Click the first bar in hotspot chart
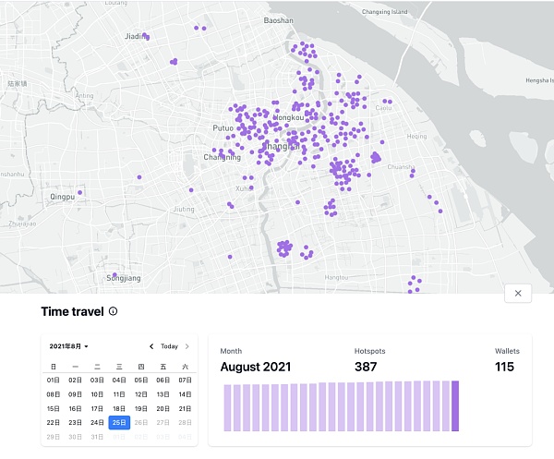The width and height of the screenshot is (554, 459). pos(227,408)
